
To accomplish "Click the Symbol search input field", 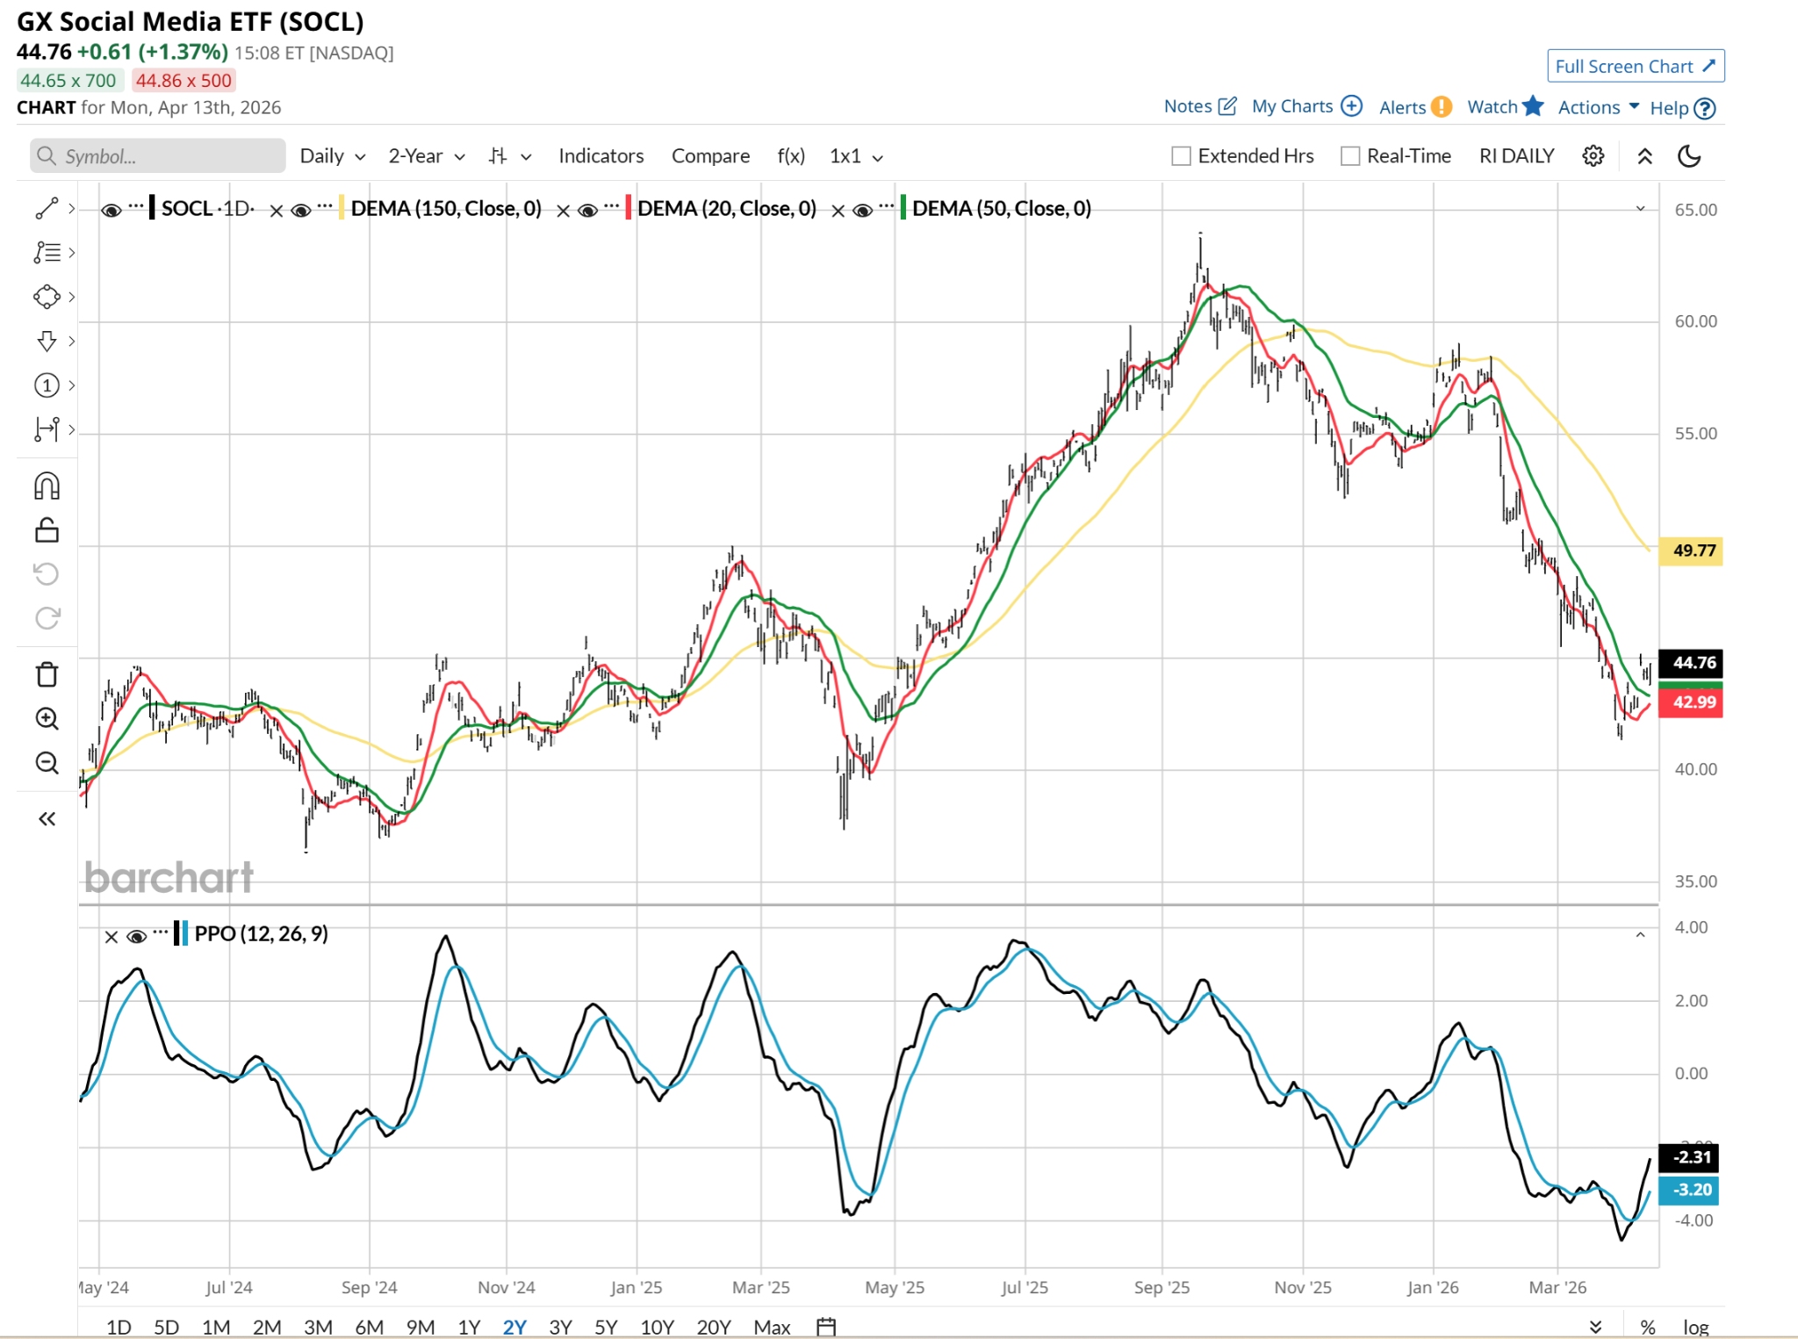I will (158, 156).
